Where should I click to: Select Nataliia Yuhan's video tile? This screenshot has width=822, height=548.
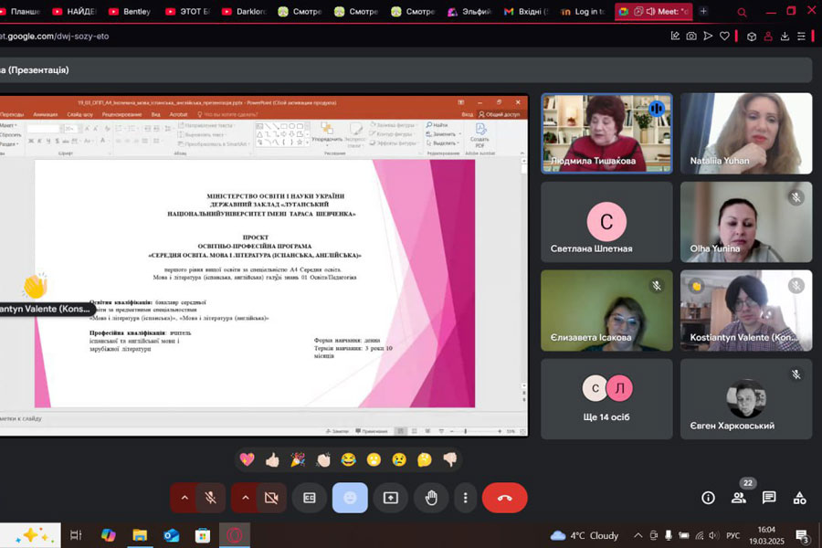pos(745,133)
